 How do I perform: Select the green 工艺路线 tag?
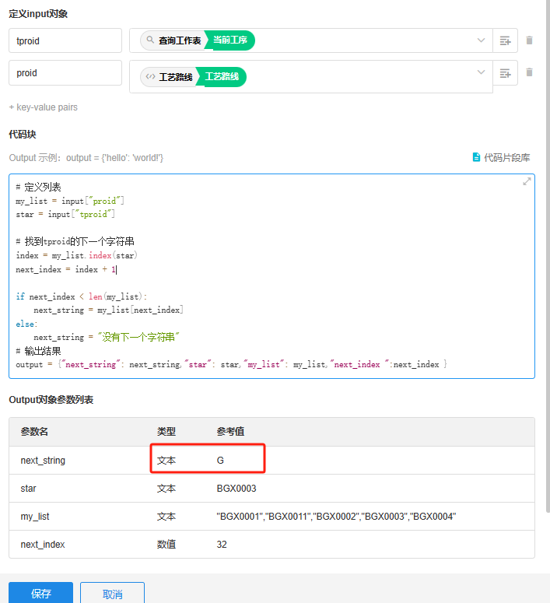pyautogui.click(x=222, y=77)
